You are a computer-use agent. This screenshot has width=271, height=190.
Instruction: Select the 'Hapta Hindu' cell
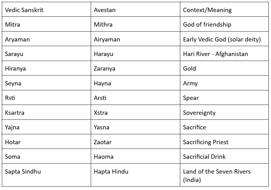coord(135,175)
